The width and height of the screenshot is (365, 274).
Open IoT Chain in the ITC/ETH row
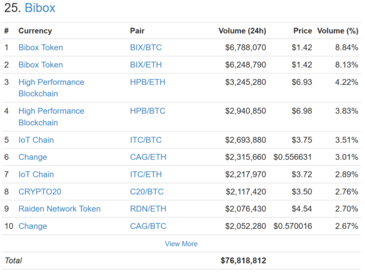(x=36, y=174)
